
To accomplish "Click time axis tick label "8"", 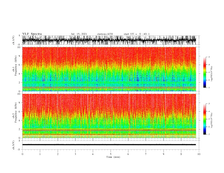I will click(x=163, y=154).
